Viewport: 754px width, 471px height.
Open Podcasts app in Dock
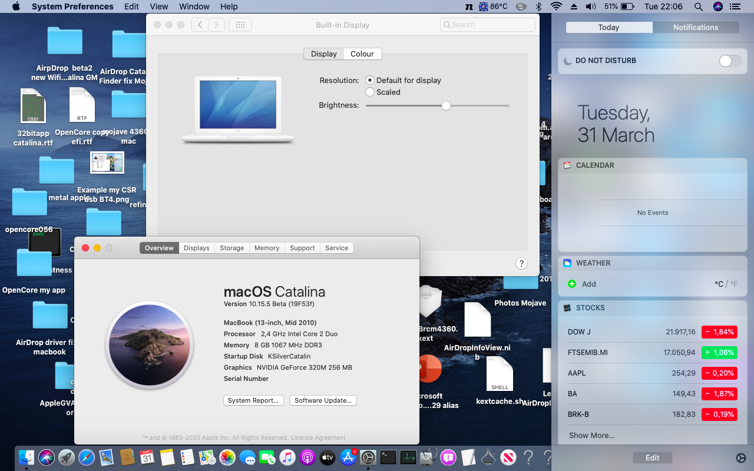coord(307,457)
